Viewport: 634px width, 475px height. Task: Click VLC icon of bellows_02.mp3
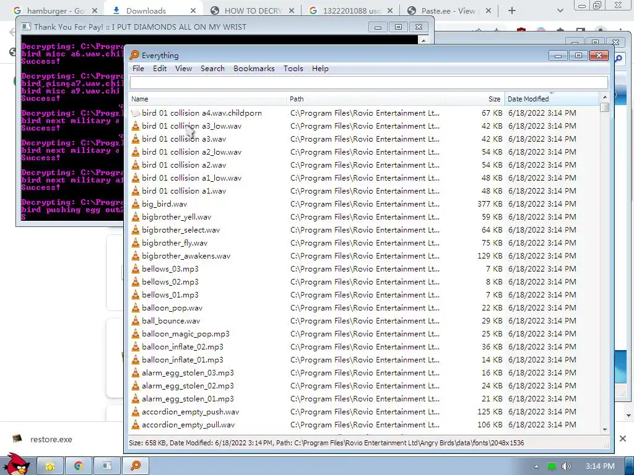pyautogui.click(x=136, y=281)
